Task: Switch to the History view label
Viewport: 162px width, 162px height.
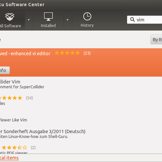Action: (87, 25)
